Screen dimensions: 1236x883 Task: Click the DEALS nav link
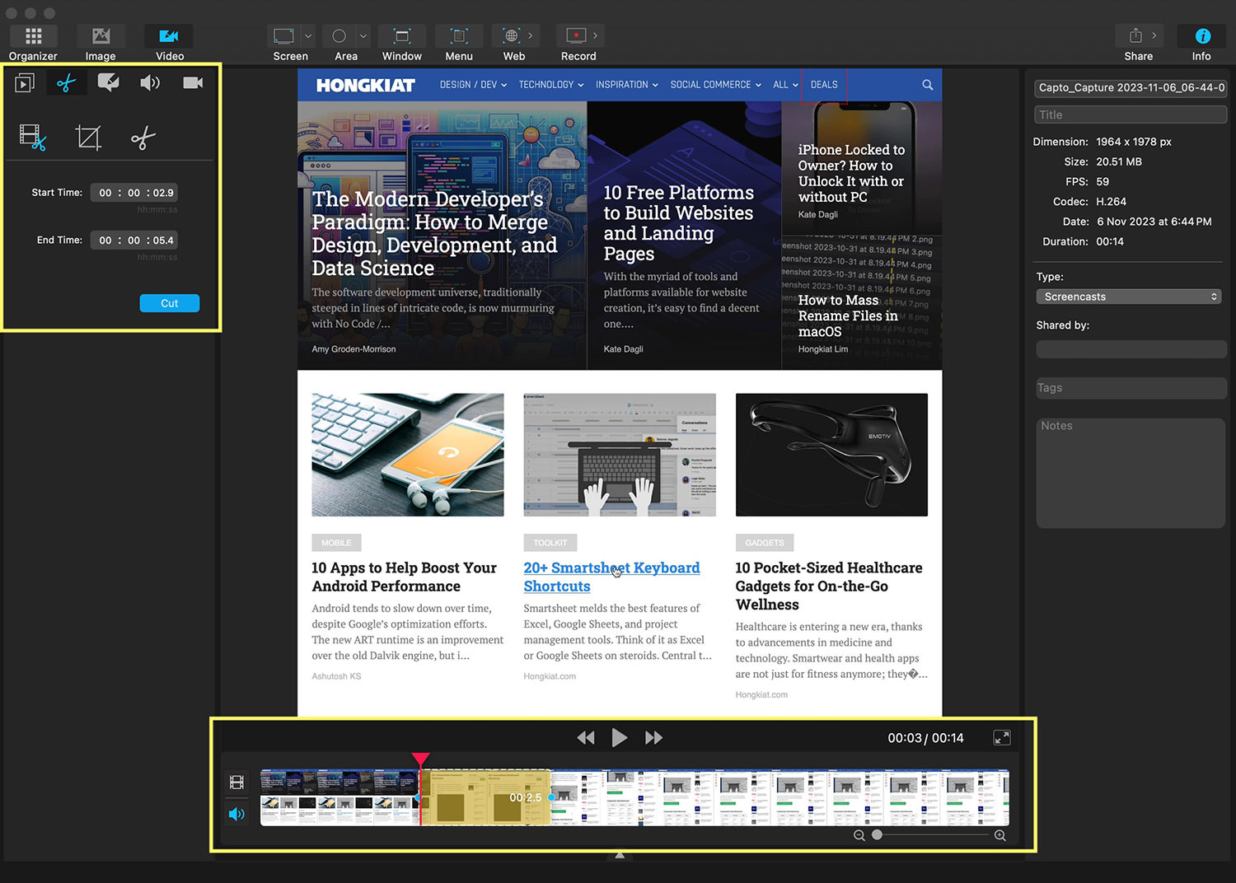[x=824, y=85]
